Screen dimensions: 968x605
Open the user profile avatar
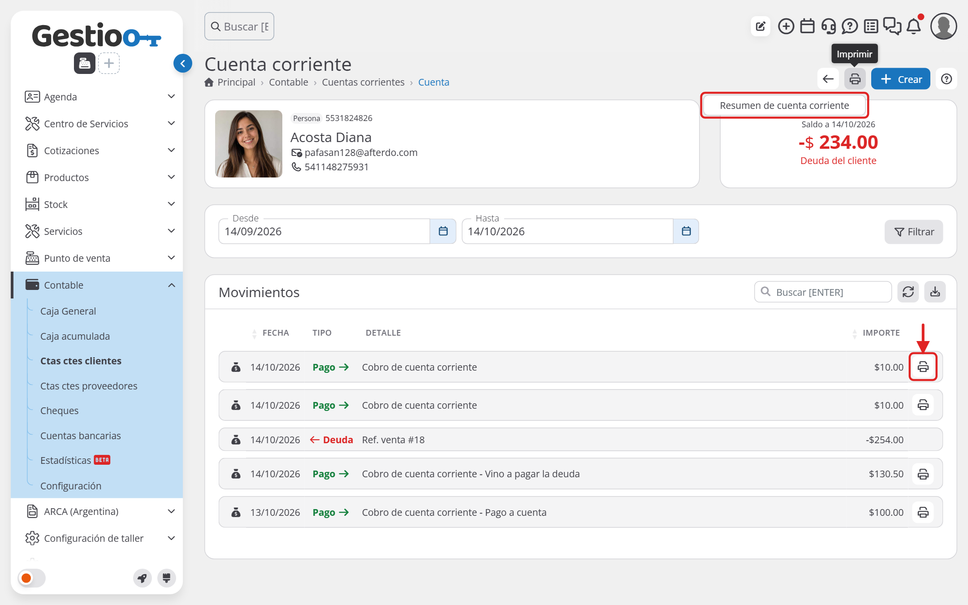click(943, 26)
